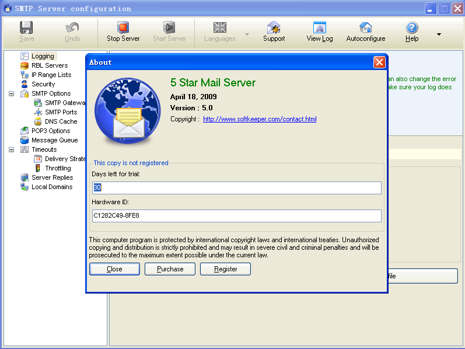
Task: Select the DNS Cache icon
Action: tap(38, 121)
